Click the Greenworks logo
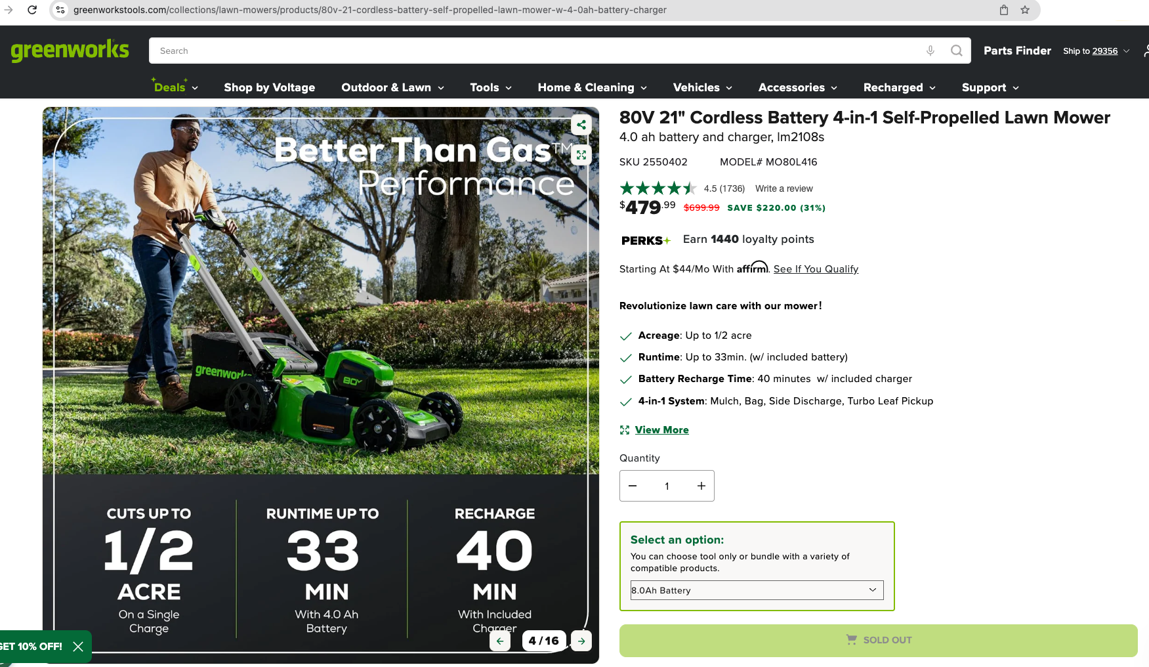This screenshot has width=1149, height=667. click(70, 51)
